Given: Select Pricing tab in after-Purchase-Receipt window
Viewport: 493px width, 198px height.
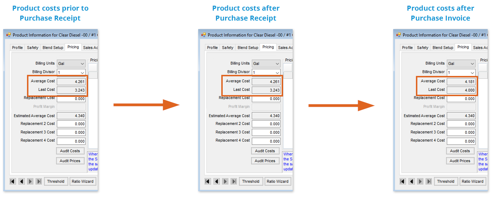Looking at the screenshot, I should click(268, 47).
